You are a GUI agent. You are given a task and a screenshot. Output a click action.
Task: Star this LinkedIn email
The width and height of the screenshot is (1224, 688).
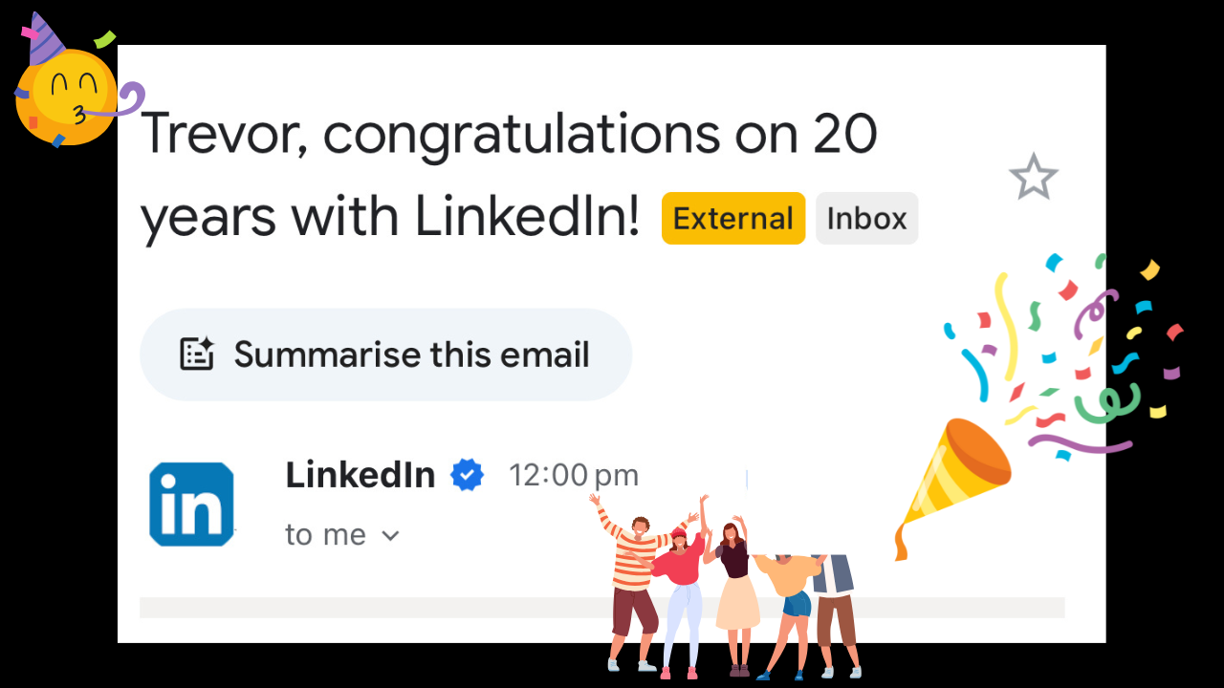pyautogui.click(x=1033, y=178)
